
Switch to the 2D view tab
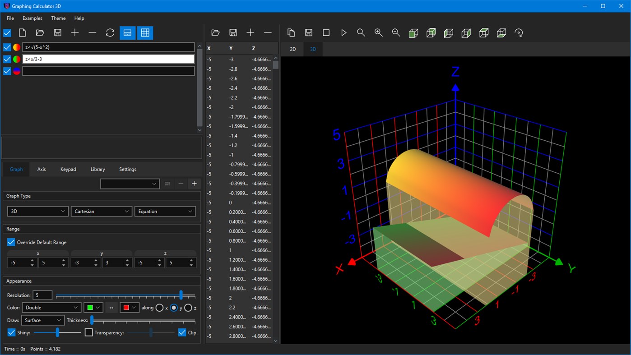tap(292, 49)
